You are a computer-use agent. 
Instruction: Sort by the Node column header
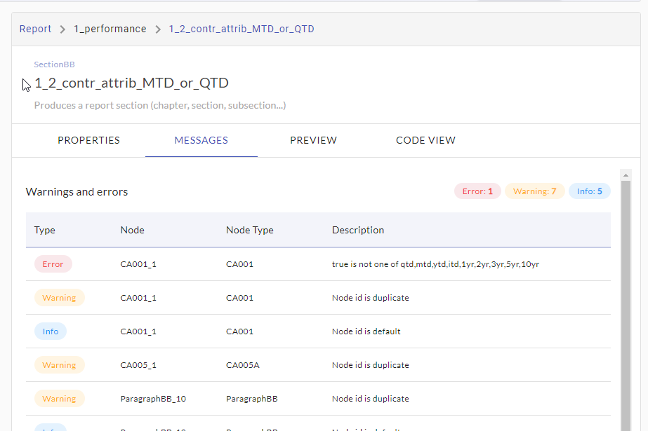point(132,230)
